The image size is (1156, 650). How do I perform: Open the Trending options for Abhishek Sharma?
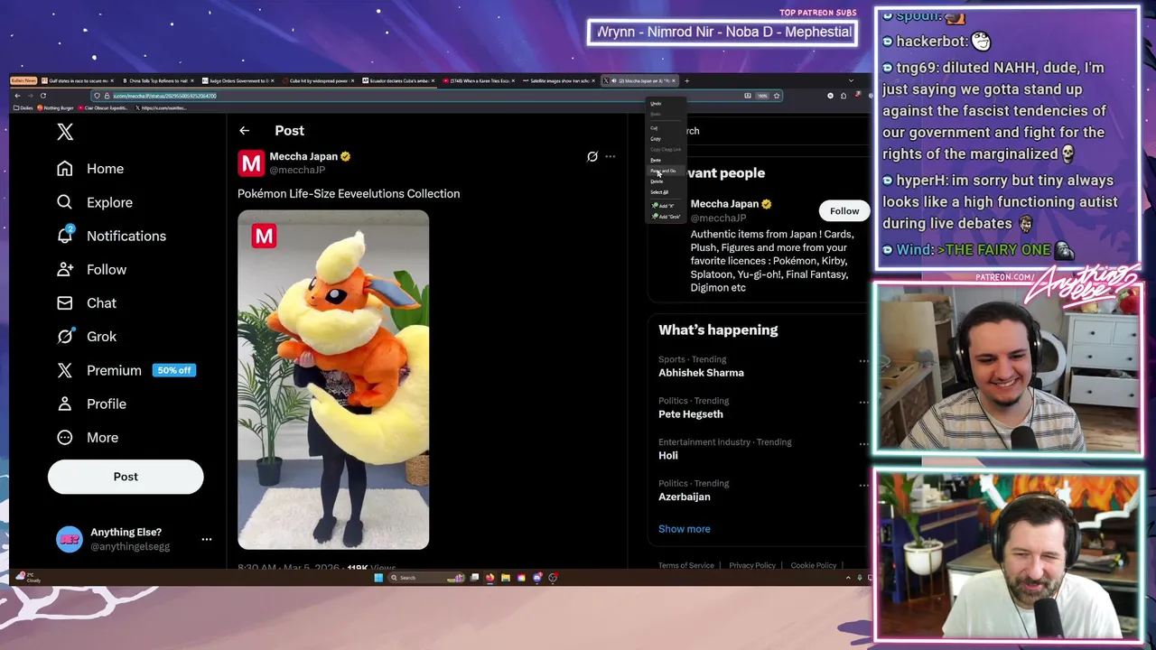point(863,361)
